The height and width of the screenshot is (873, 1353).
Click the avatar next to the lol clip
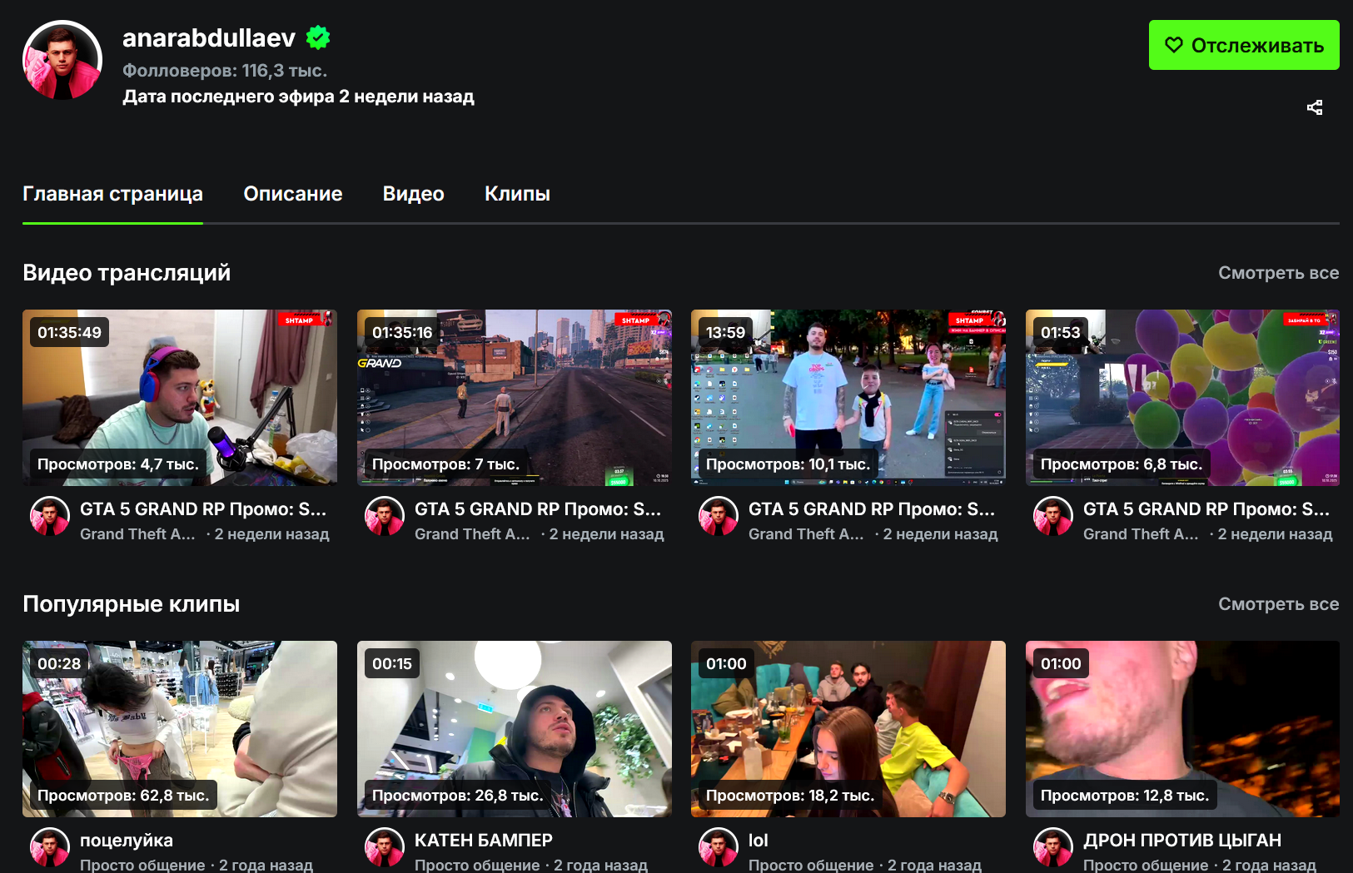click(x=719, y=848)
